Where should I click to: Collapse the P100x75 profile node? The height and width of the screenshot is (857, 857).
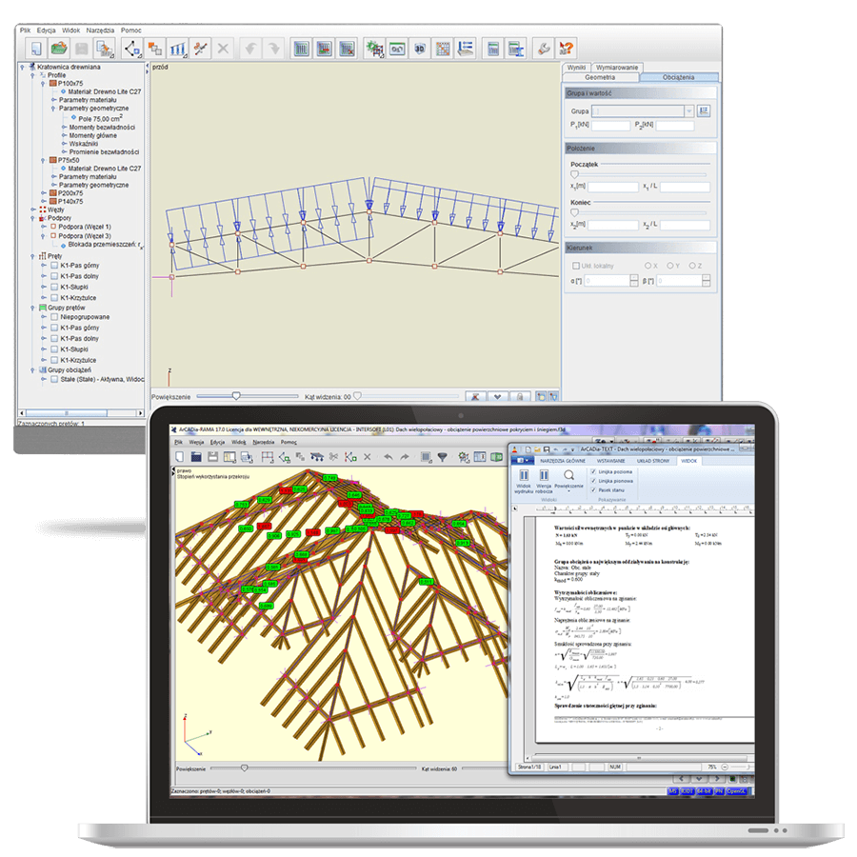pyautogui.click(x=43, y=84)
